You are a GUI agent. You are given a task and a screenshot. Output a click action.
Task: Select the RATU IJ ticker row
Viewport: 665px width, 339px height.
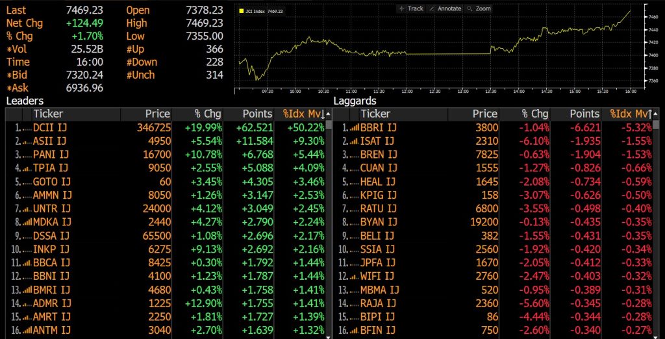(x=494, y=208)
